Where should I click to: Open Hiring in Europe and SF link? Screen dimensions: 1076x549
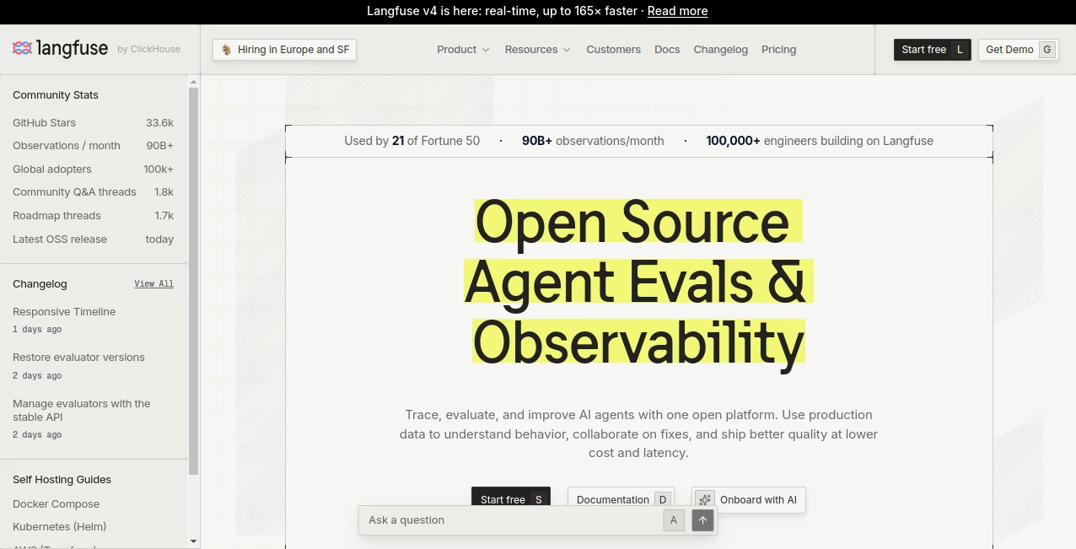pos(284,50)
